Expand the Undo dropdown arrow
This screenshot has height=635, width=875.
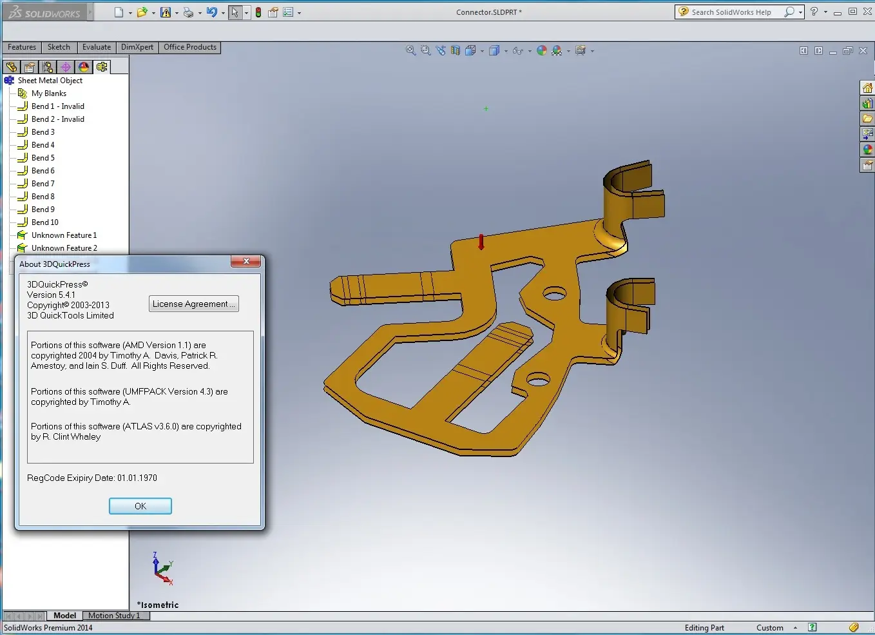[223, 13]
